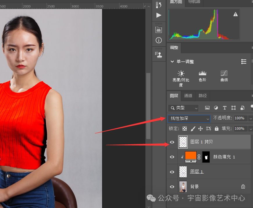The image size is (253, 208).
Task: Select the 图层 1 拷贝 layer name
Action: click(202, 142)
